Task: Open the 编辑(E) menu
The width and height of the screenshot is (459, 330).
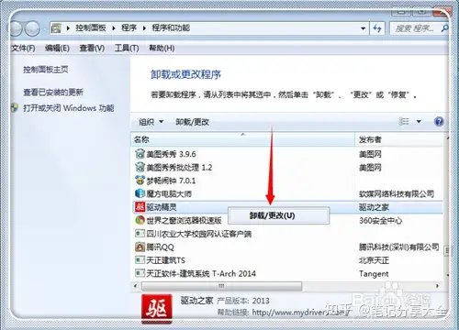Action: tap(57, 48)
